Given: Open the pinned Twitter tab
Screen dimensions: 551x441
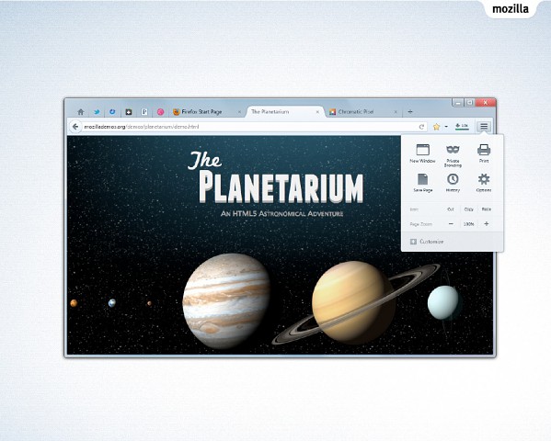Looking at the screenshot, I should coord(97,112).
